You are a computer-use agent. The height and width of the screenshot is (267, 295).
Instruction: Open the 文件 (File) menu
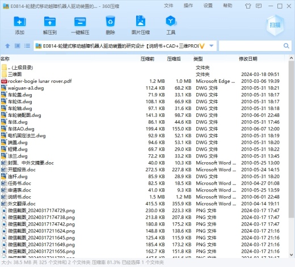click(x=168, y=6)
